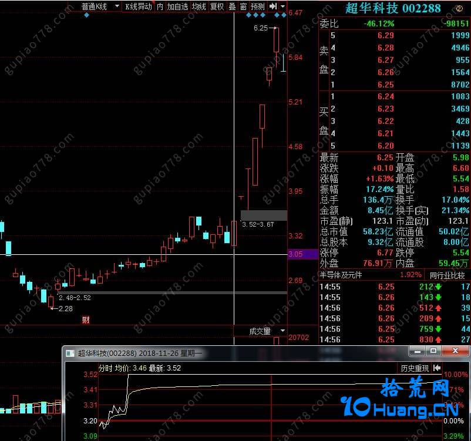Click the 半导体及元件 sector link
The width and height of the screenshot is (471, 441).
[341, 275]
